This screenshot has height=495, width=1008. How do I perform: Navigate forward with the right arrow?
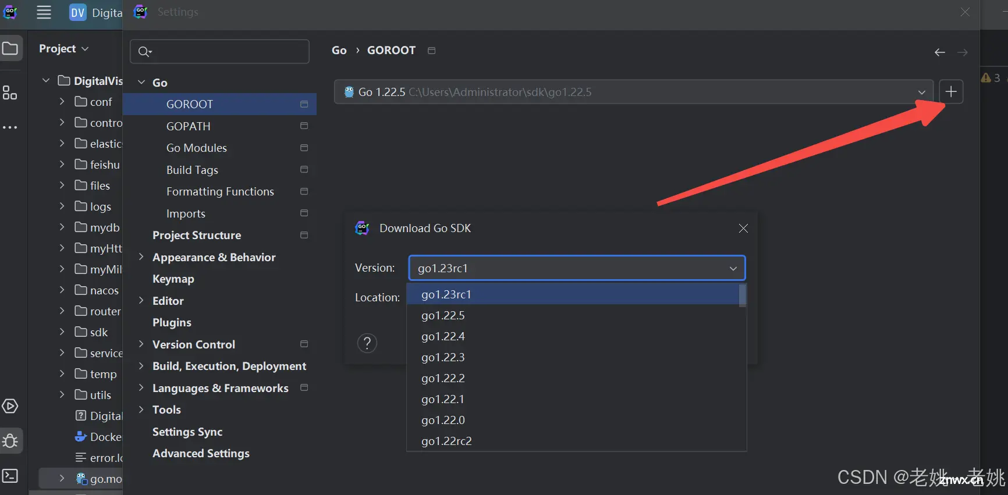click(963, 52)
